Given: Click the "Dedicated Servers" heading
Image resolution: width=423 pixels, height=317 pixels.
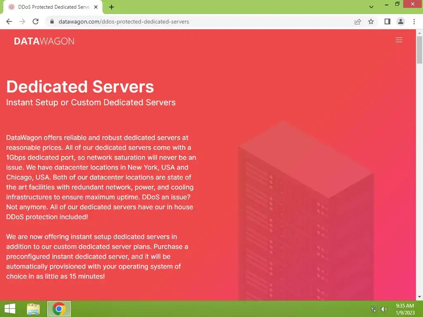Looking at the screenshot, I should [80, 87].
